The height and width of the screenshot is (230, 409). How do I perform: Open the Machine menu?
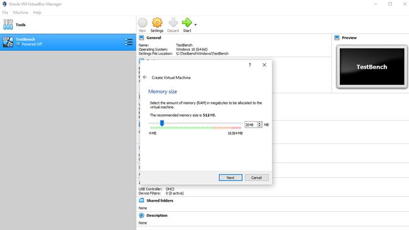(21, 13)
